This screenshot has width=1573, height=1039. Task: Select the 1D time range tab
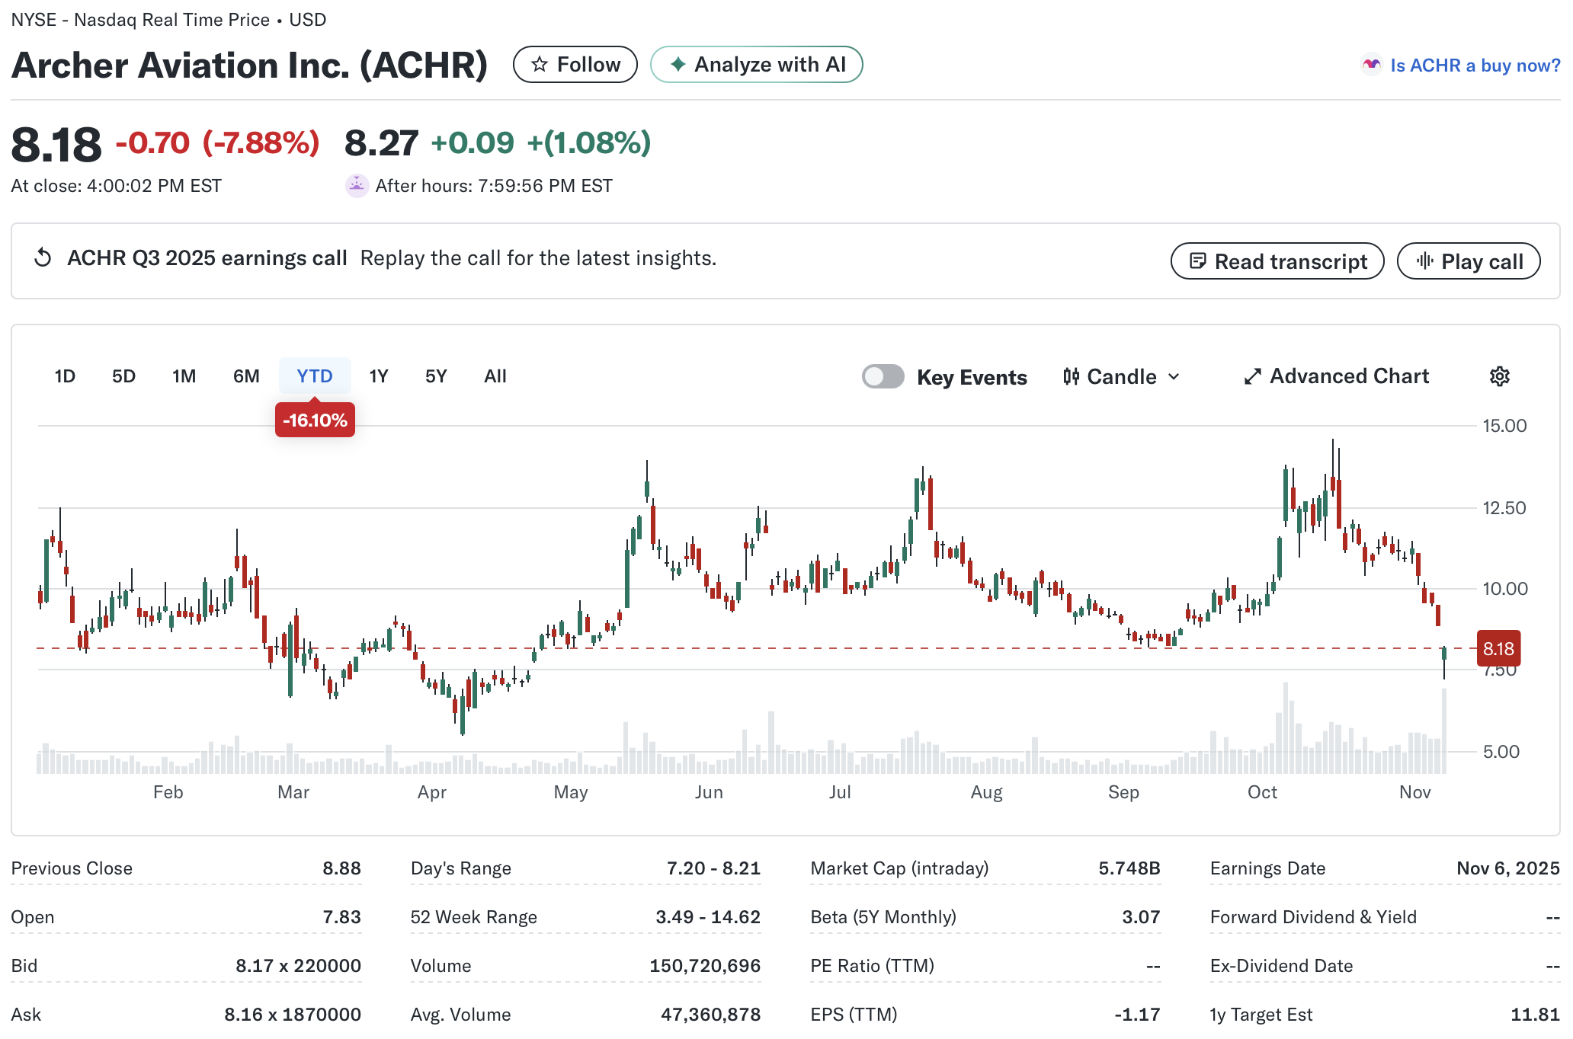[x=65, y=376]
